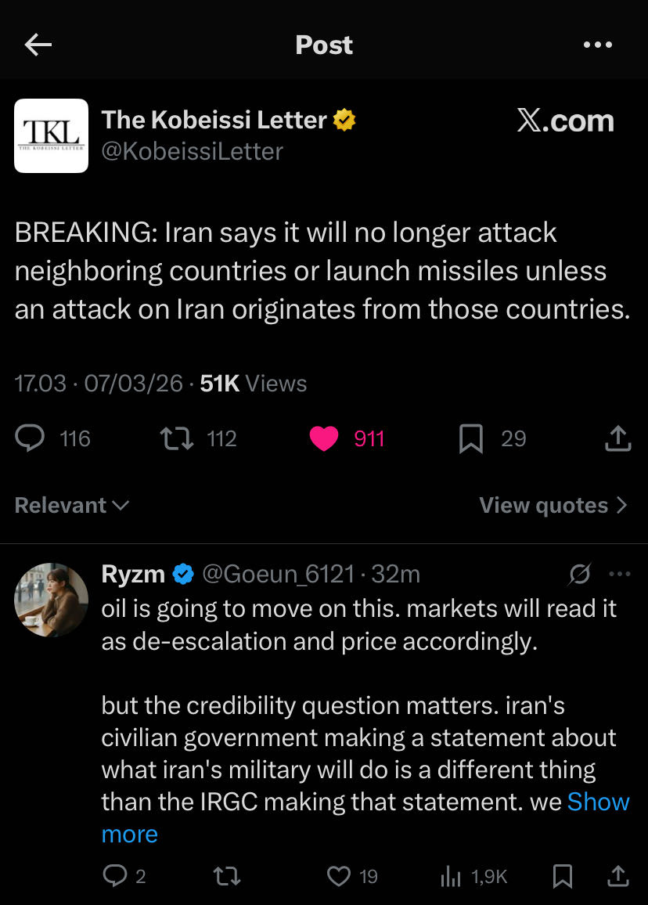This screenshot has width=648, height=905.
Task: Open the post's three-dot options menu
Action: click(x=598, y=45)
